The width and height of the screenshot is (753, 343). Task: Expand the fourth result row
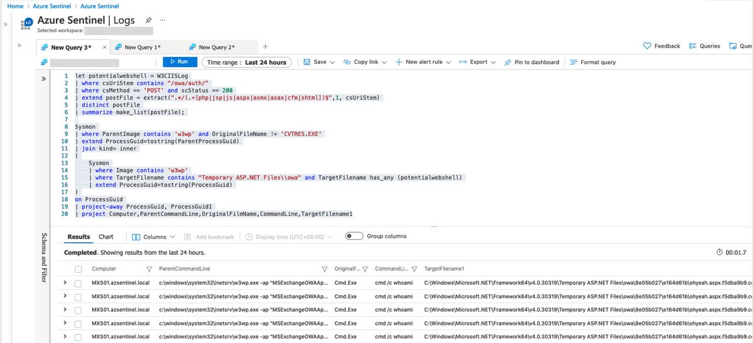(65, 323)
